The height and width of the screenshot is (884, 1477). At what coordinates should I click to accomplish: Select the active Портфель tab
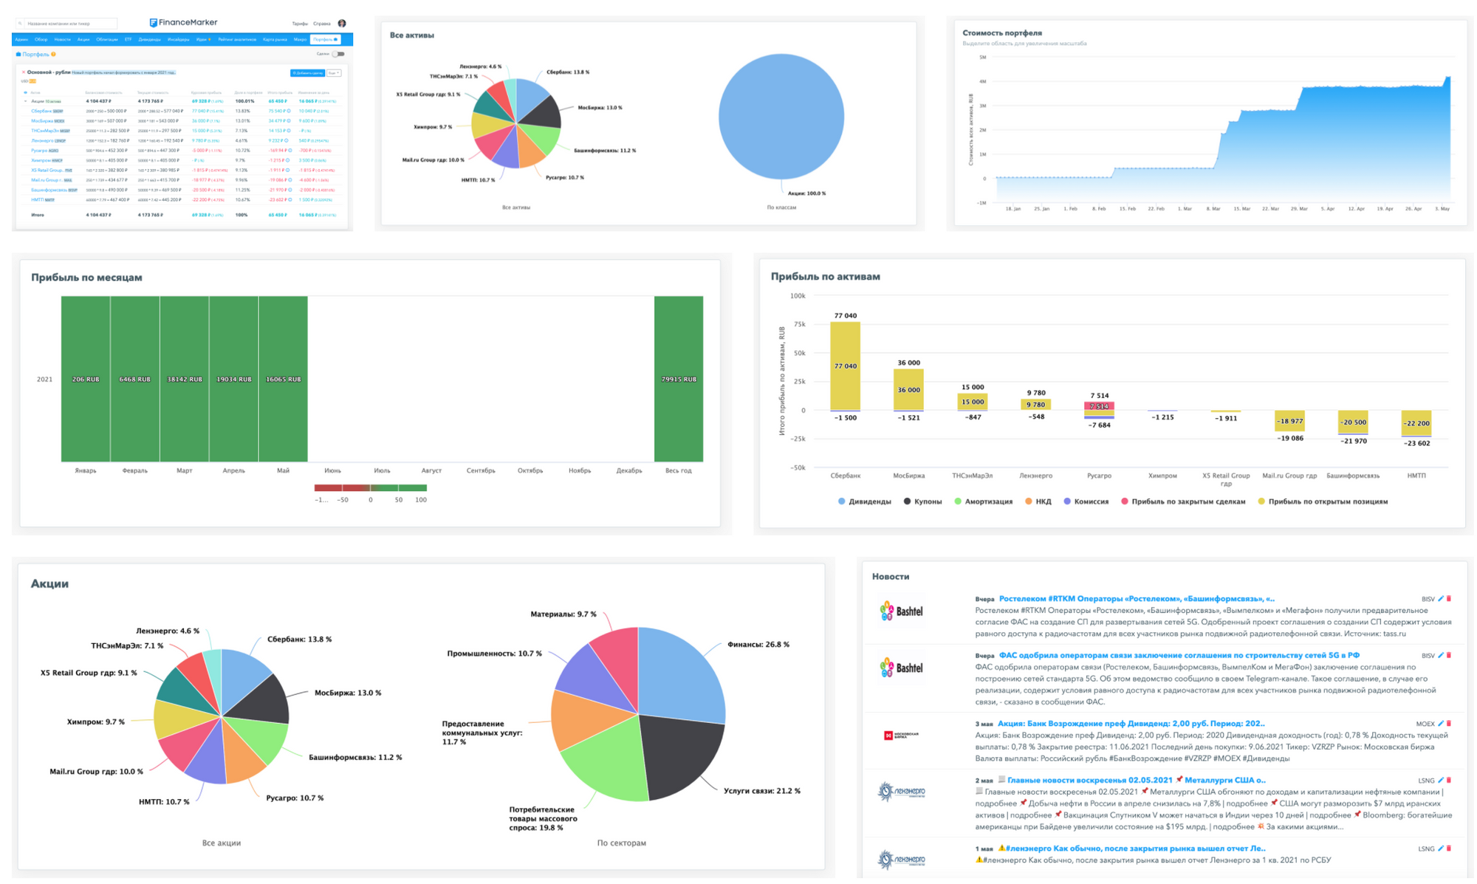325,40
